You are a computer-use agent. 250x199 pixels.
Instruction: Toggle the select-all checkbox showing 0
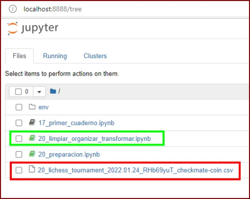click(x=18, y=92)
